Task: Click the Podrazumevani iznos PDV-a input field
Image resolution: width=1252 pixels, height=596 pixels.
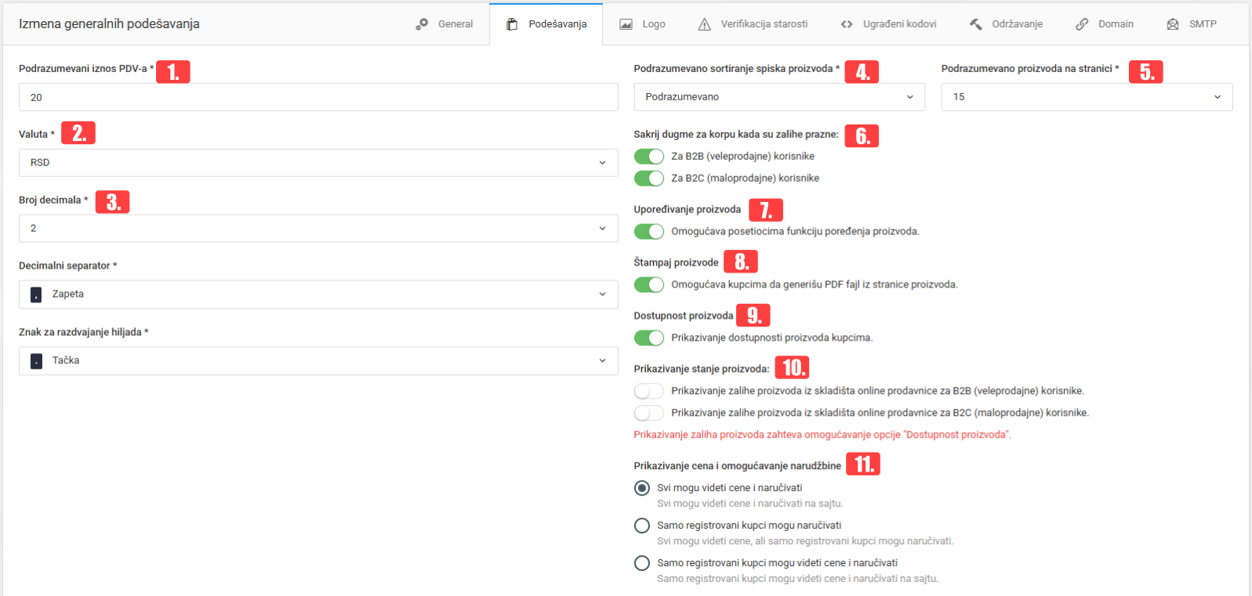Action: click(318, 97)
